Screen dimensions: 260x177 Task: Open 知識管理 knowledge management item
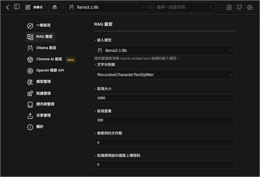coord(39,94)
